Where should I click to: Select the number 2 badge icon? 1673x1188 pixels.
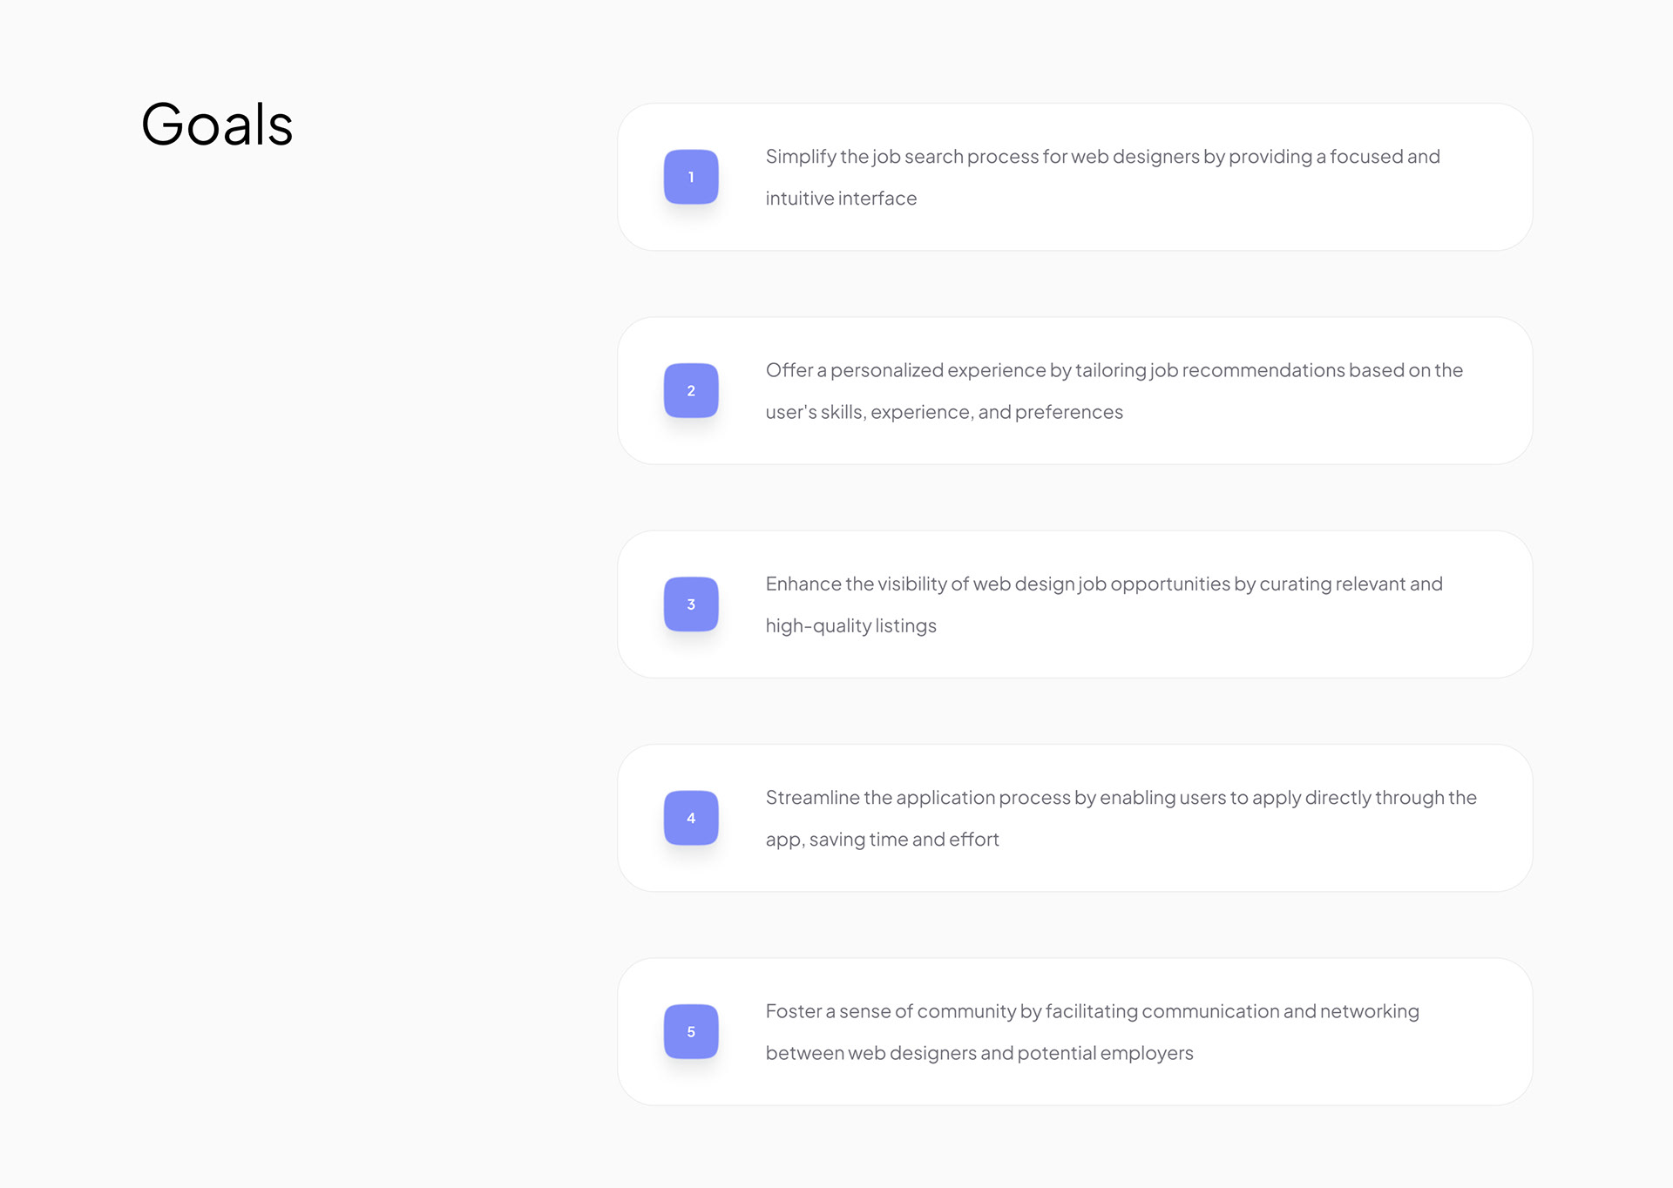click(691, 390)
